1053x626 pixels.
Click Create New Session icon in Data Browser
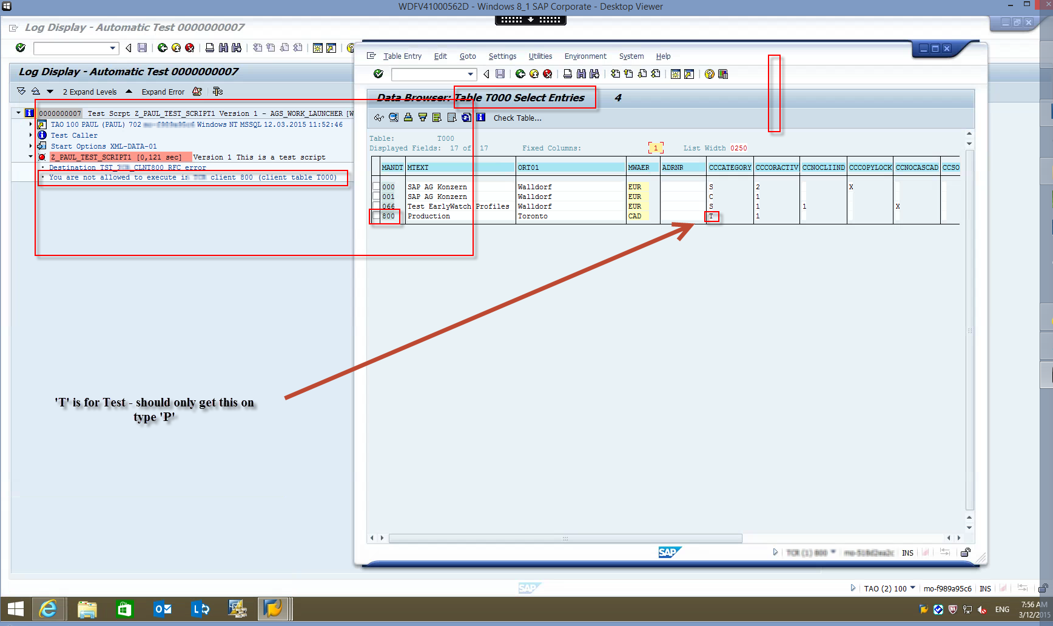(676, 74)
